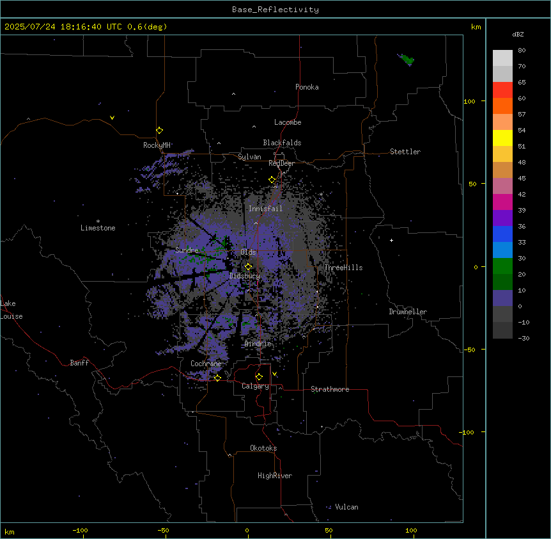Select the orange 57-60 dBZ legend swatch
The width and height of the screenshot is (551, 539).
coord(502,106)
